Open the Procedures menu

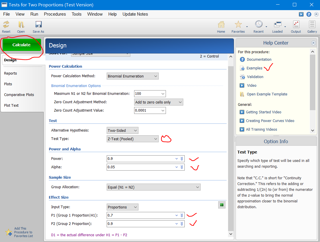coord(55,14)
